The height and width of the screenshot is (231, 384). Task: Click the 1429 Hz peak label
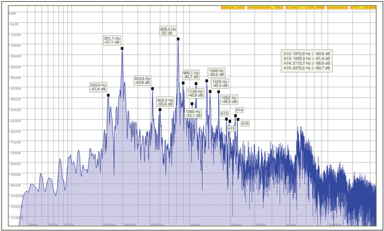click(220, 83)
